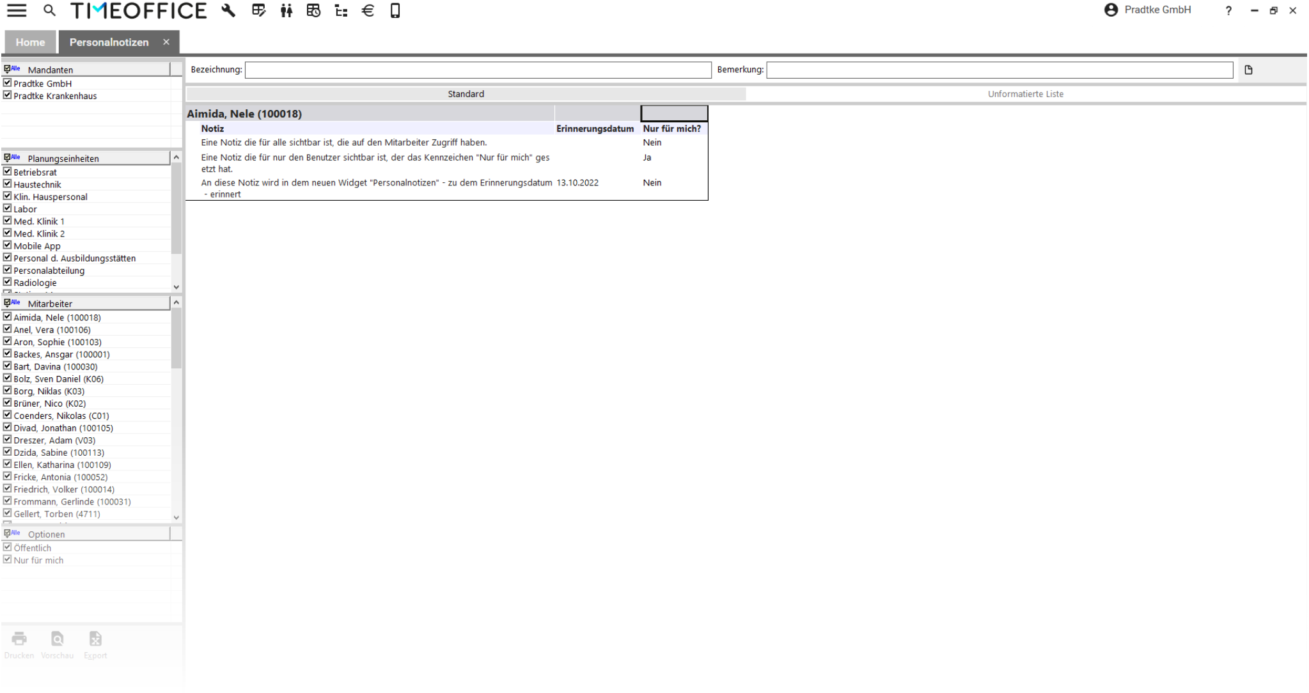Open the wrench settings tool
The height and width of the screenshot is (693, 1309).
228,10
